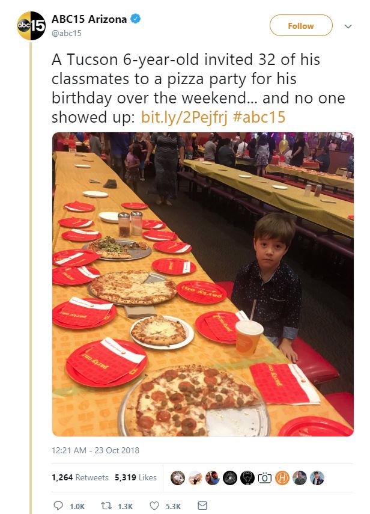This screenshot has width=370, height=514.
Task: Open the #abc15 hashtag
Action: pyautogui.click(x=259, y=117)
